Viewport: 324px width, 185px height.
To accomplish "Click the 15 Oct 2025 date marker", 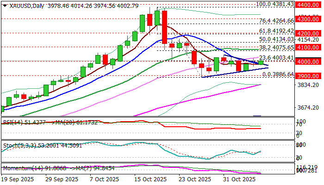I will click(150, 179).
